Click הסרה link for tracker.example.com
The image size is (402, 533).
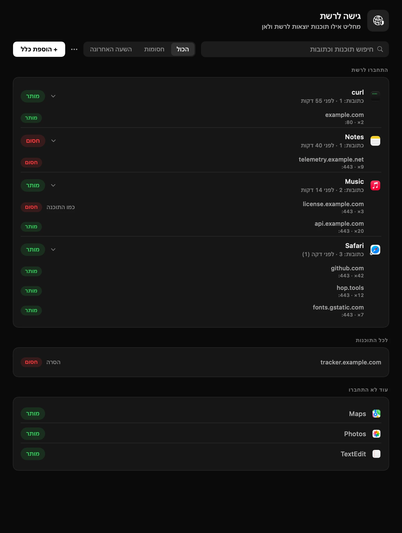pos(53,362)
